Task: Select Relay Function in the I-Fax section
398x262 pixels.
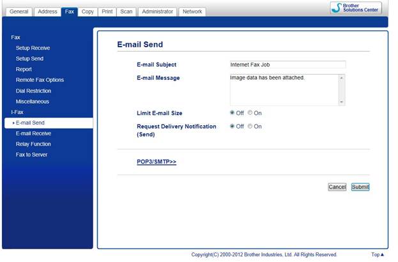Action: tap(34, 144)
